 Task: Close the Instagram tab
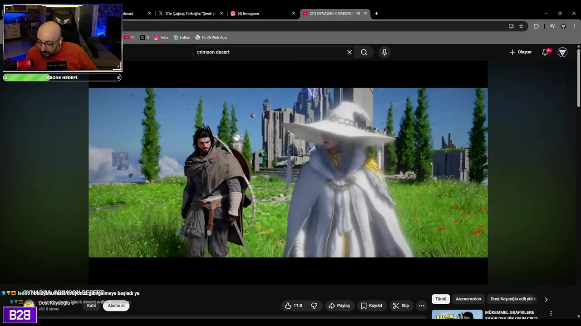294,14
